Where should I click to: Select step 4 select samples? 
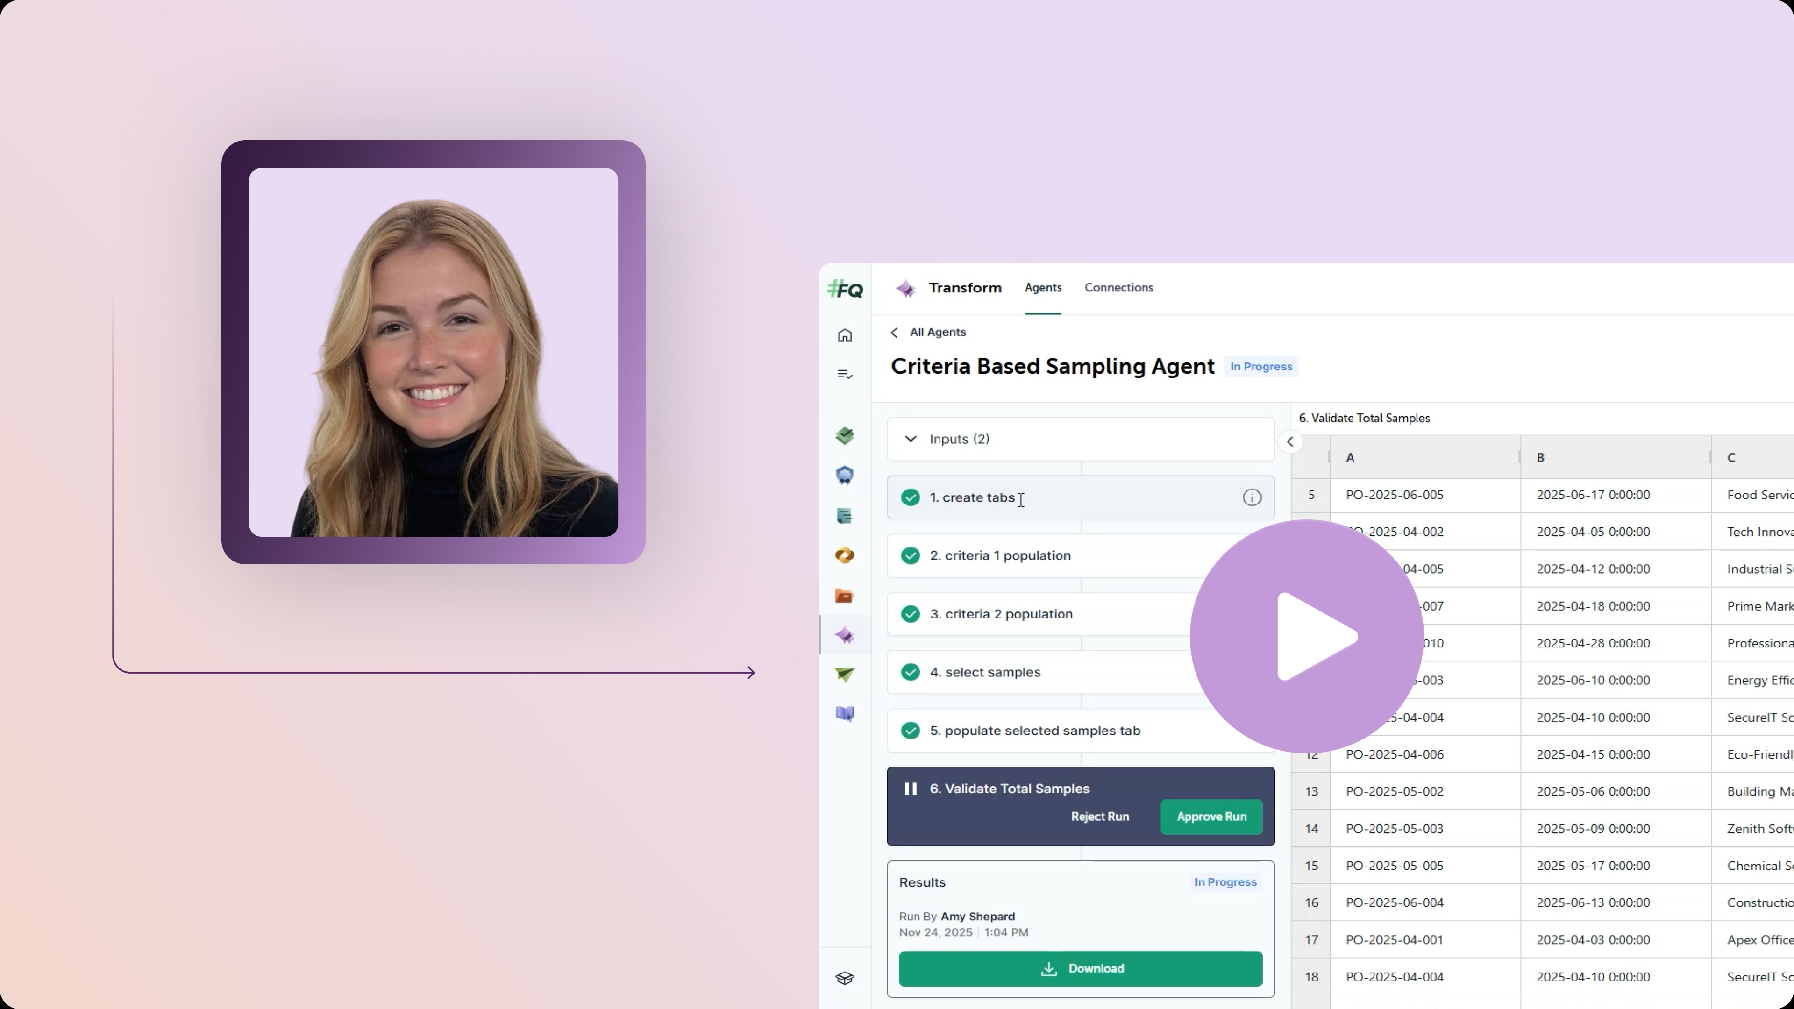(x=985, y=672)
